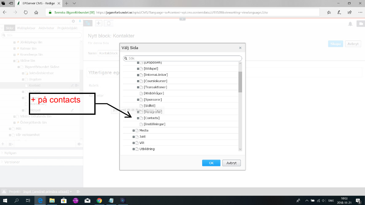Click the Sök field in Välj Sida dialog
The width and height of the screenshot is (365, 205).
[182, 58]
